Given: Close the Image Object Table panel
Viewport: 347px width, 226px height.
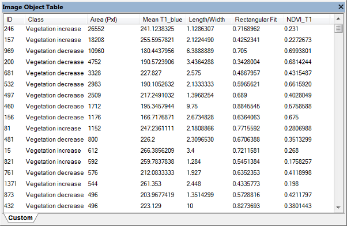Looking at the screenshot, I should (x=341, y=7).
